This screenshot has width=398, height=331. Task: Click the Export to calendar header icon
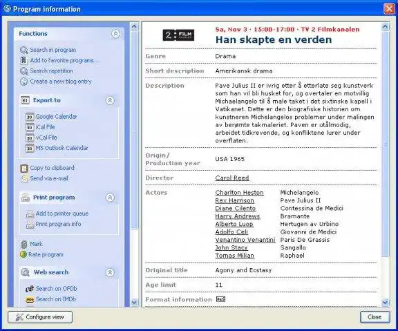click(25, 100)
